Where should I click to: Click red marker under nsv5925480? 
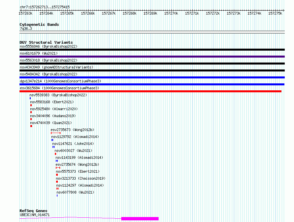pyautogui.click(x=31, y=112)
